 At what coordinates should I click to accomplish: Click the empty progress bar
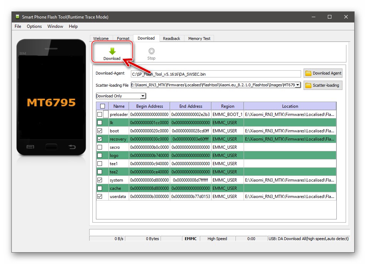point(219,233)
